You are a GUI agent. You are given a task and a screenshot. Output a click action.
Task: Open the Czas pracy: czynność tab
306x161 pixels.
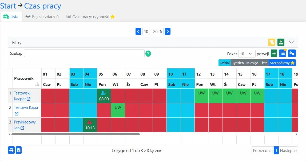point(90,17)
